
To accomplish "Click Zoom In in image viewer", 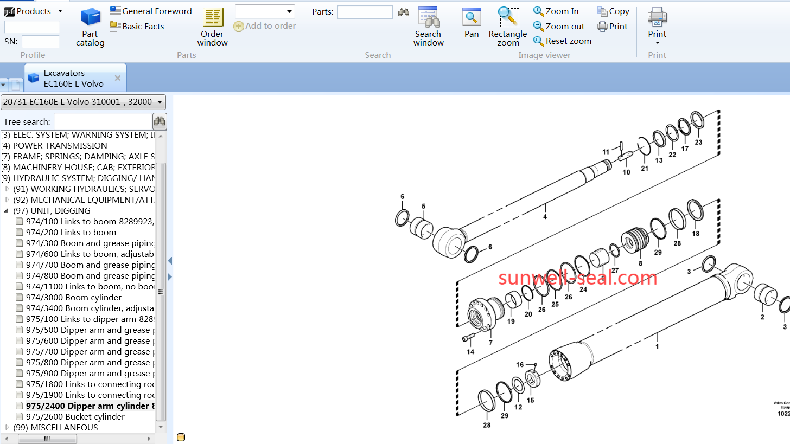I will (x=556, y=11).
